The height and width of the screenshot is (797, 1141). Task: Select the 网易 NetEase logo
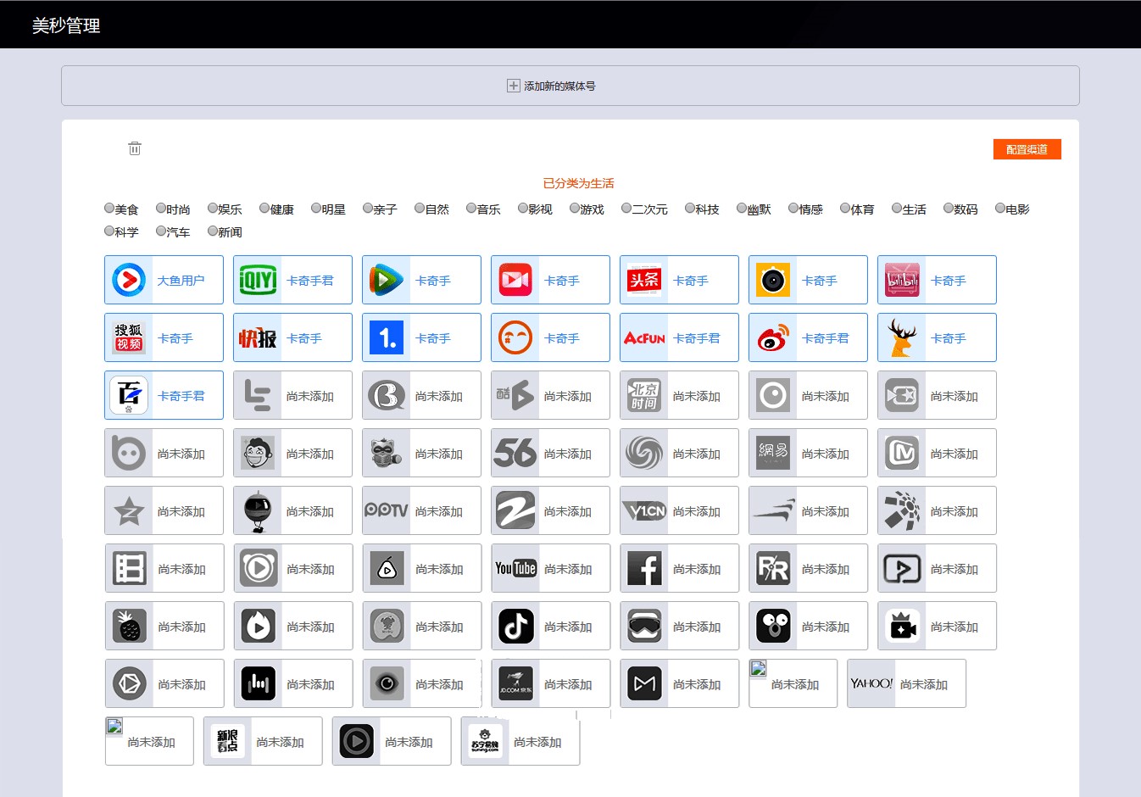coord(773,453)
